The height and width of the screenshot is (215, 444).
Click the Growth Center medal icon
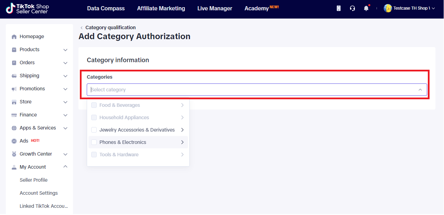click(14, 154)
